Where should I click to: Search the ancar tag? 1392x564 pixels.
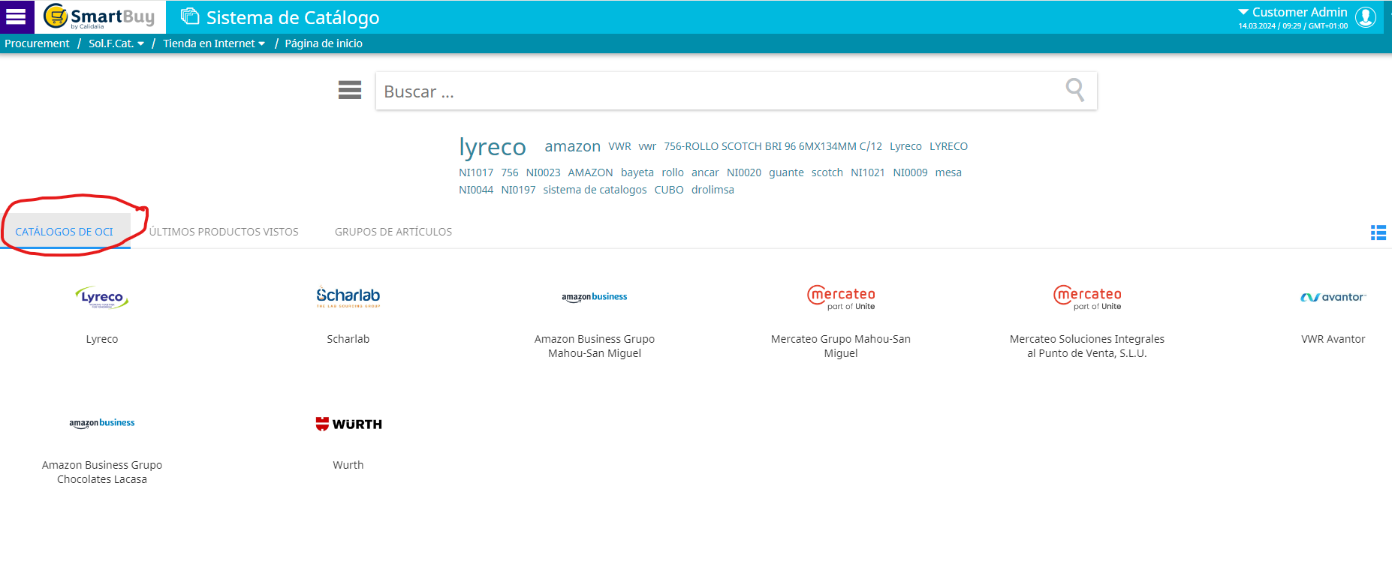pos(705,172)
